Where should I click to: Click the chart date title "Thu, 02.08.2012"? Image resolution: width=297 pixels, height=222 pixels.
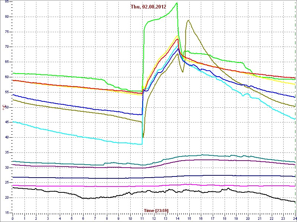click(x=148, y=7)
